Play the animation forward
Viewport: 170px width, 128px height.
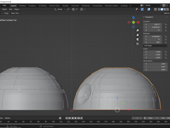point(75,118)
